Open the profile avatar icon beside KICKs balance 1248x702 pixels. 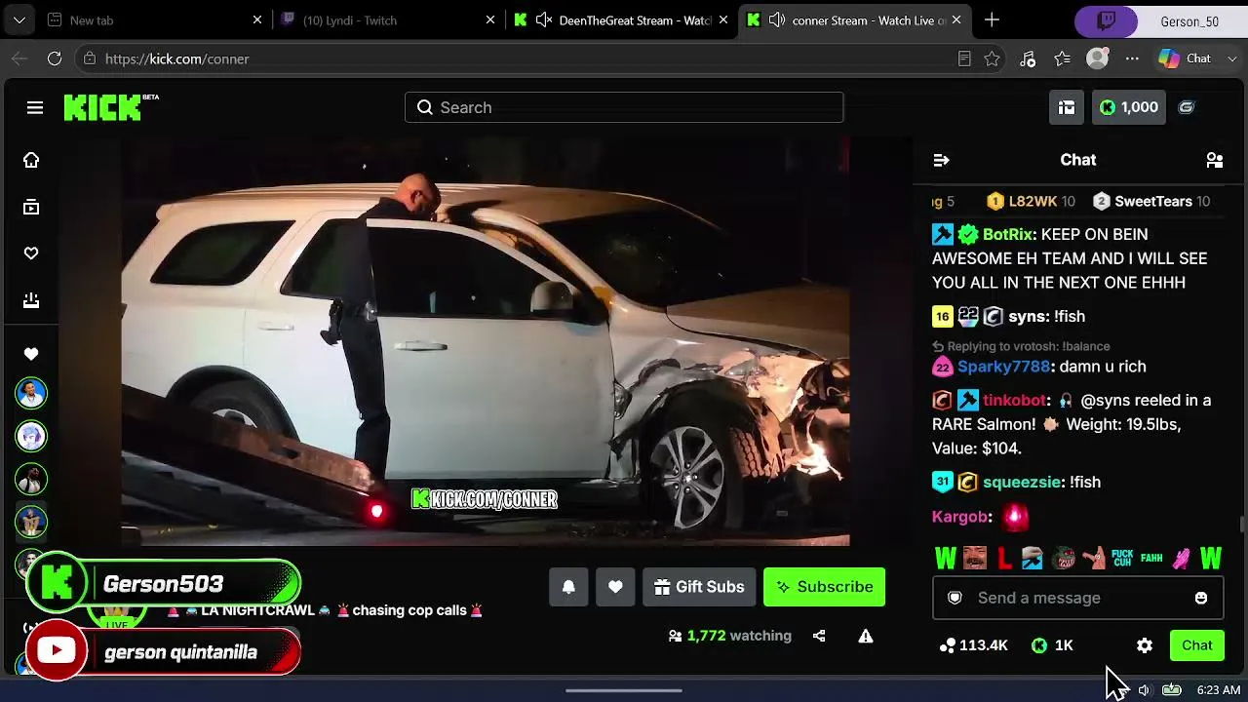tap(1187, 107)
